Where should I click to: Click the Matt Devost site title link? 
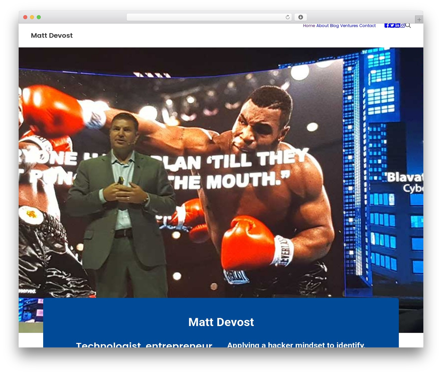click(52, 36)
